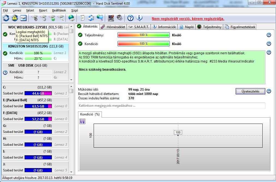Click the speaker toolbar icon

tap(120, 18)
